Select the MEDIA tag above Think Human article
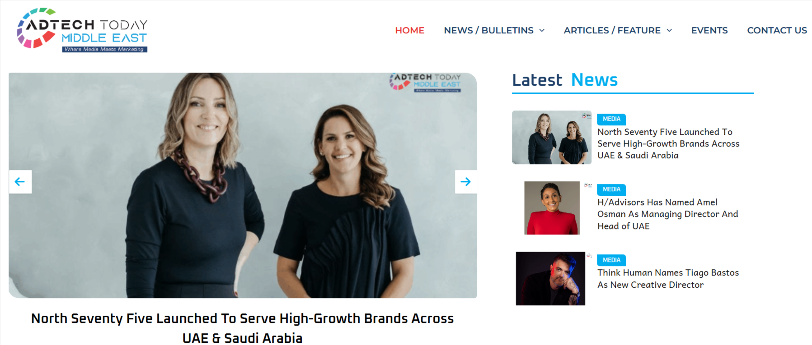Viewport: 812px width, 345px height. (611, 260)
